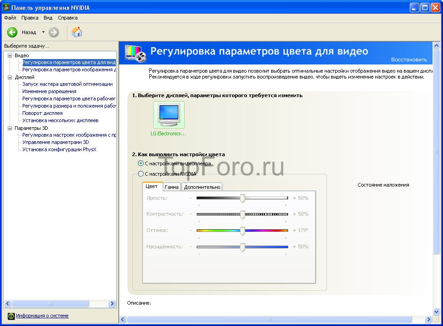Go back with the green Назад arrow
The width and height of the screenshot is (443, 326).
click(12, 32)
